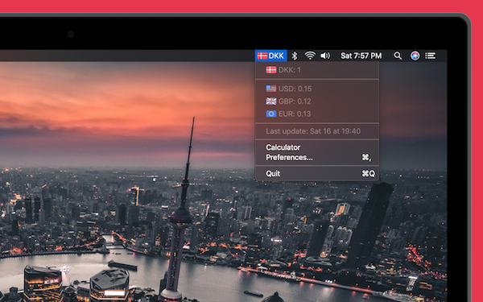
Task: Open the Notification Center list icon
Action: click(431, 56)
